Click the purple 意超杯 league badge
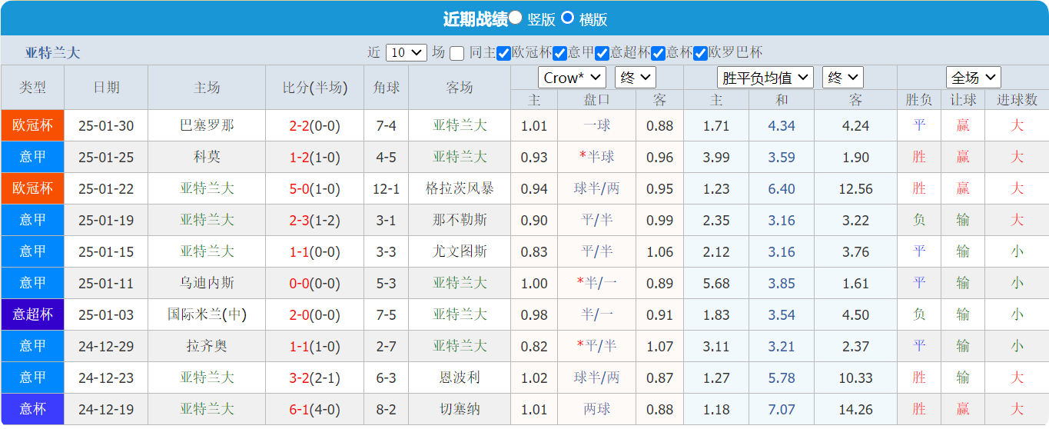The image size is (1049, 429). 32,314
